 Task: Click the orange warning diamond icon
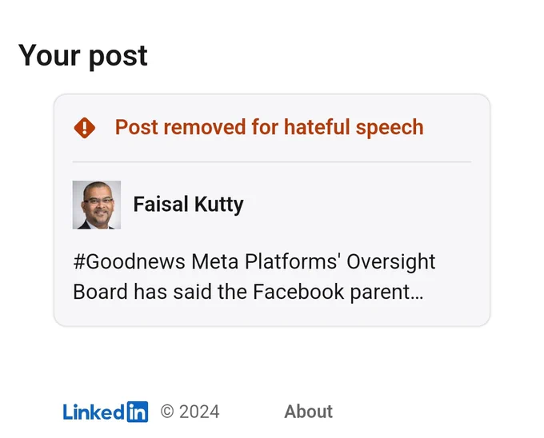[x=85, y=128]
